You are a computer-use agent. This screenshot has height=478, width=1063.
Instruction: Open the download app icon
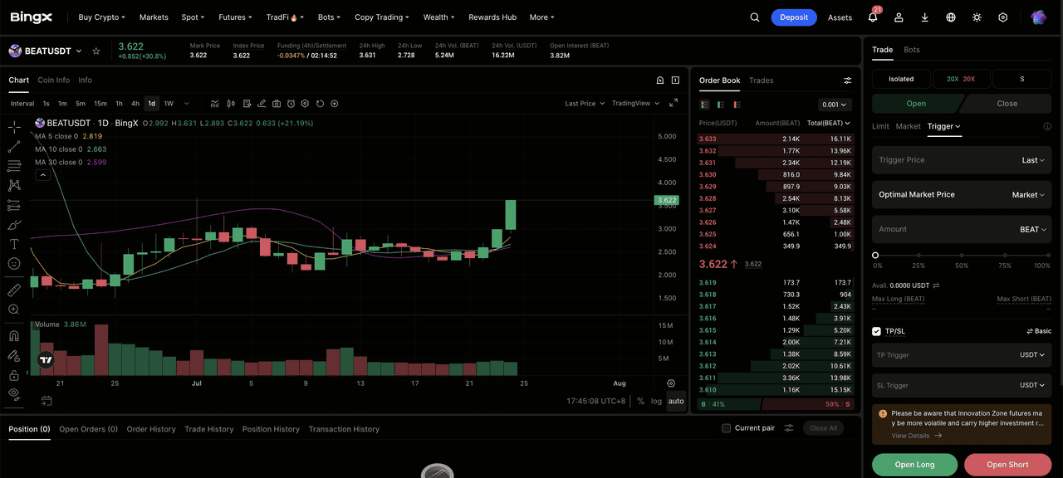click(x=924, y=17)
